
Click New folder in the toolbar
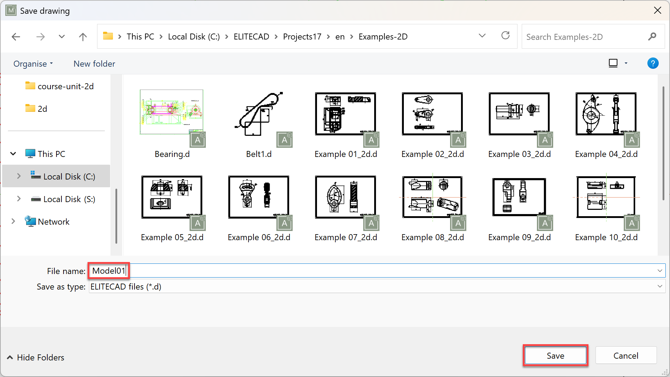pos(94,64)
